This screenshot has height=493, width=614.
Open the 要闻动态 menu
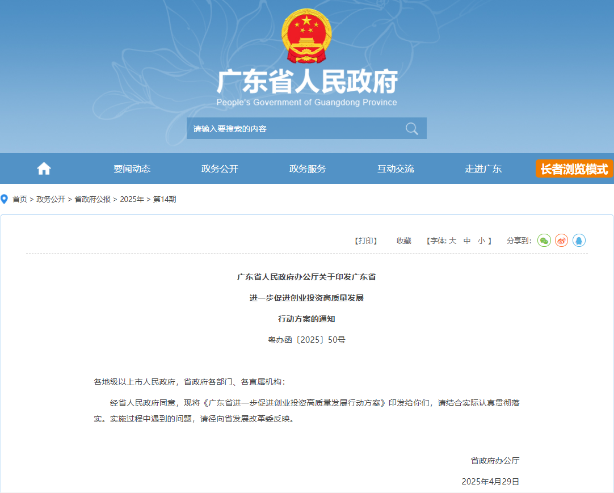[x=132, y=168]
